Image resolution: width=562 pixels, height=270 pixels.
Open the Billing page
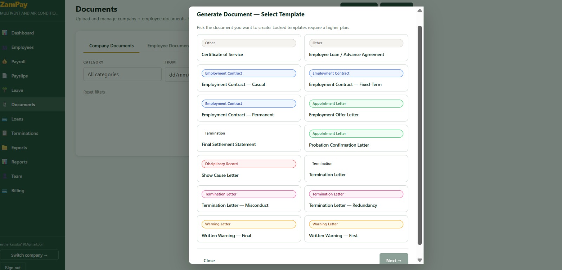point(32,191)
